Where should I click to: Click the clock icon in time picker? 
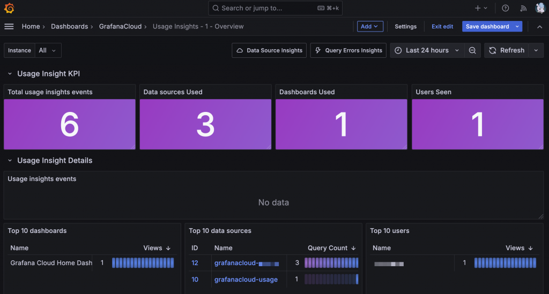click(x=398, y=50)
